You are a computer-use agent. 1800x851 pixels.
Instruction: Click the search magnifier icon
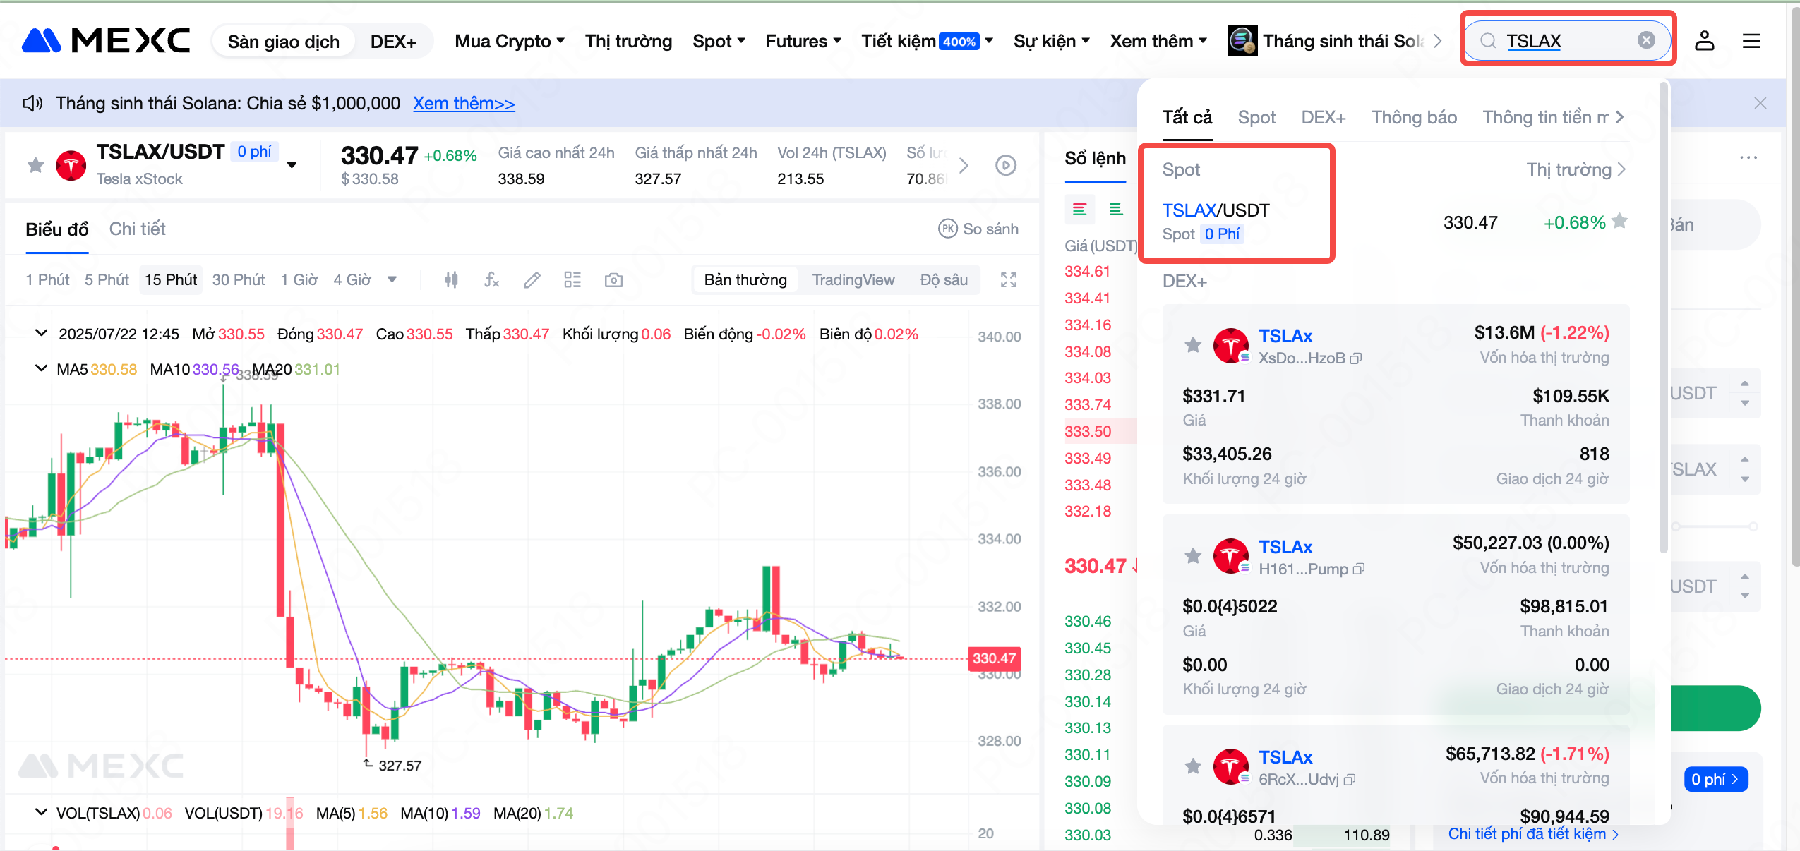pos(1488,41)
